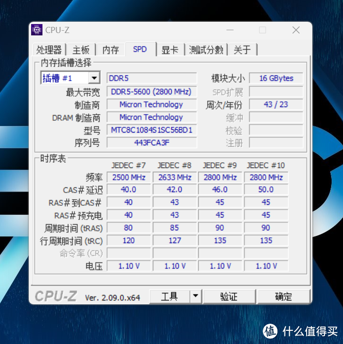Click the CAS# latency 40.0 cell

(x=129, y=189)
